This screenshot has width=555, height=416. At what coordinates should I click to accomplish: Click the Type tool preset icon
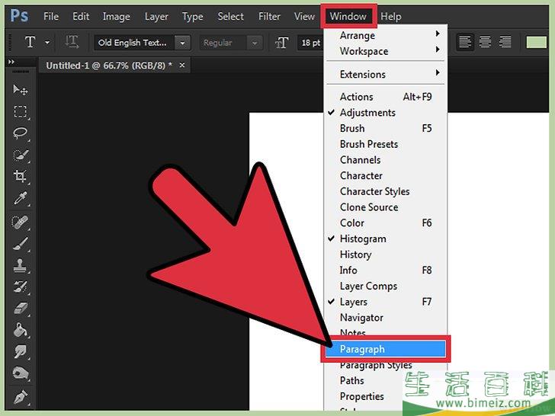click(x=30, y=42)
